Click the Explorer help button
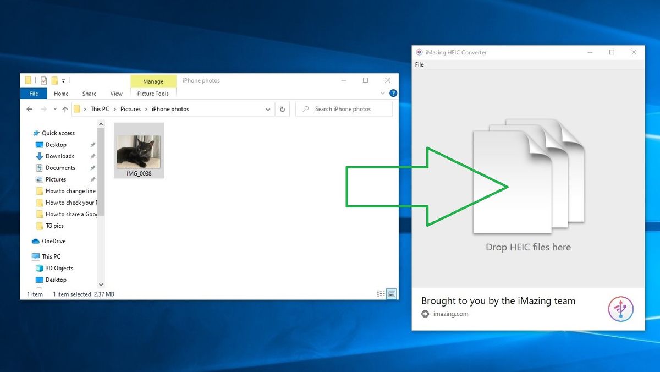 pos(393,93)
